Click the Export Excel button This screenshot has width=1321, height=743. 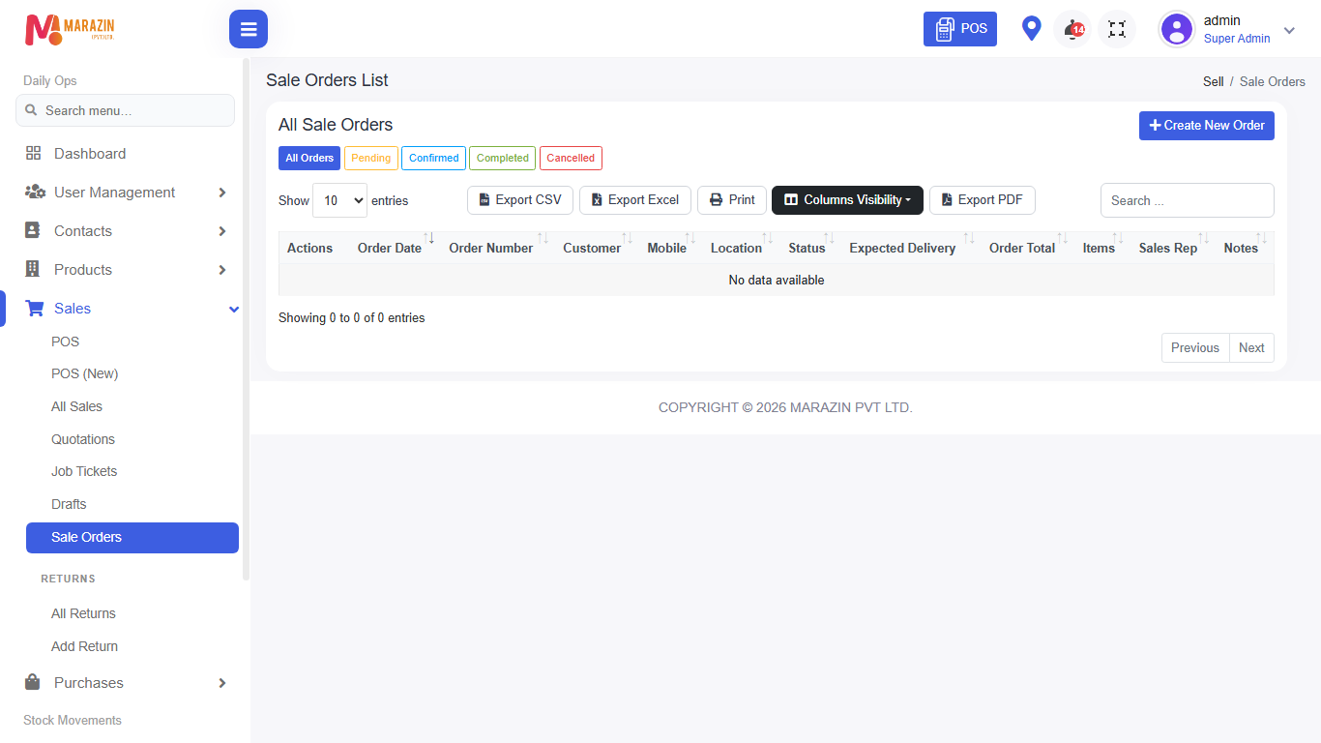635,200
